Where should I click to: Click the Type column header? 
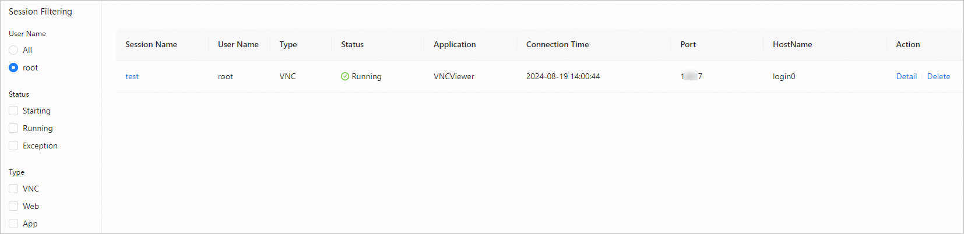pyautogui.click(x=288, y=44)
